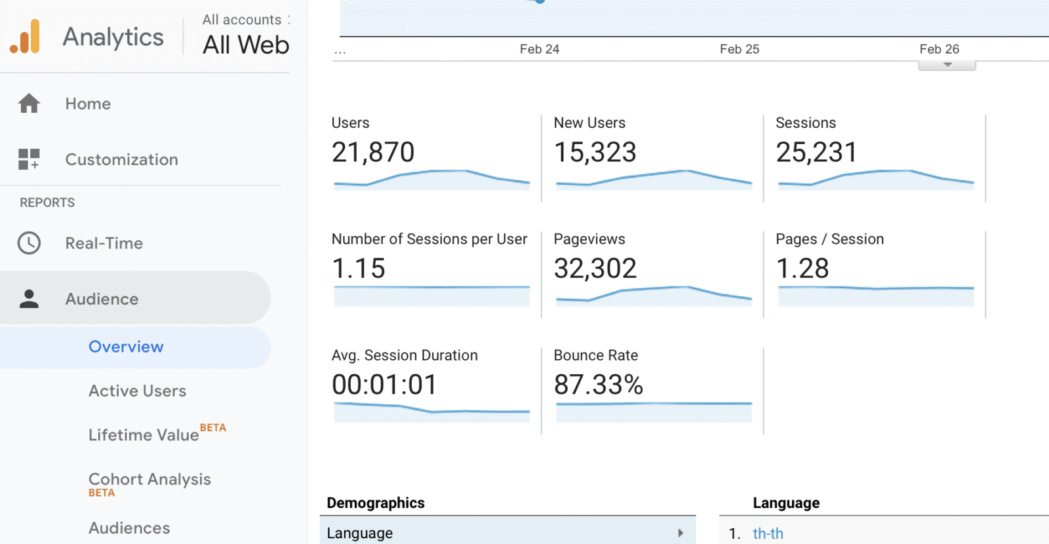
Task: Open the Overview report under Audience
Action: 126,347
